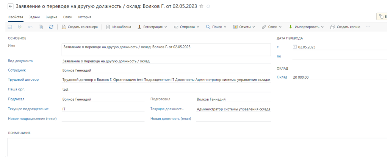Viewport: 388px width, 157px height.
Task: Open the more options ellipsis in toolbar
Action: (x=368, y=27)
